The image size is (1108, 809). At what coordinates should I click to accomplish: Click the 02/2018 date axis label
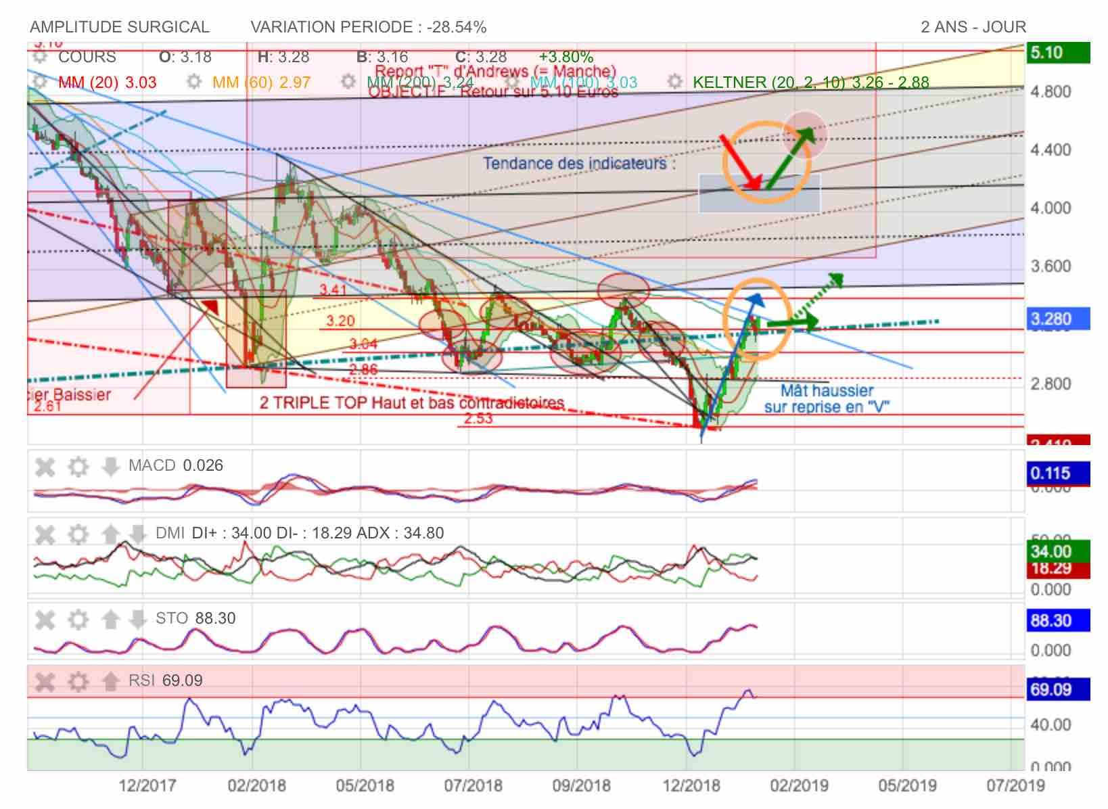(x=256, y=786)
